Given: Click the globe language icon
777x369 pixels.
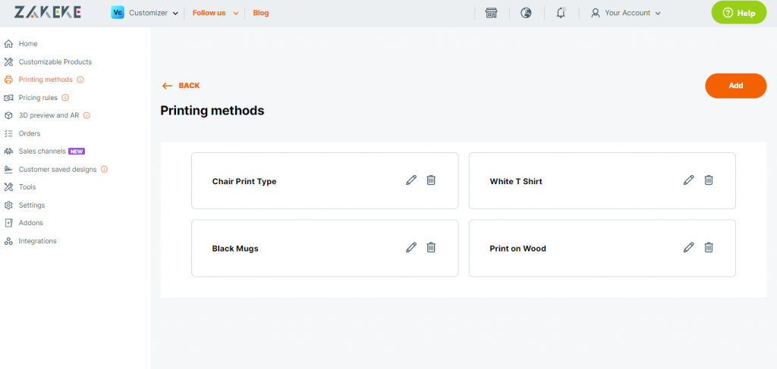Looking at the screenshot, I should [x=526, y=13].
